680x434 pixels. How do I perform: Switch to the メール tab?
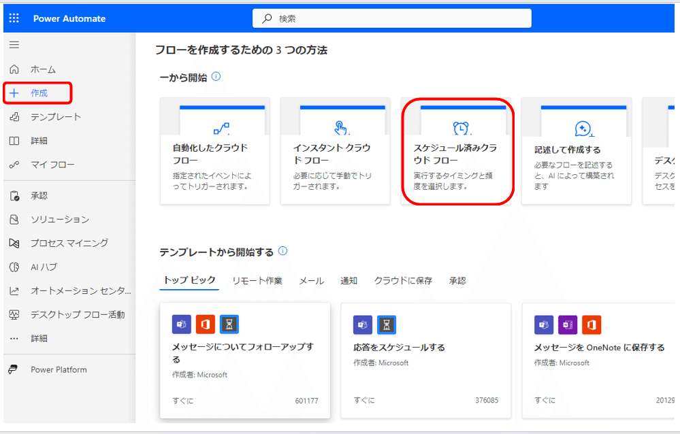pyautogui.click(x=311, y=280)
